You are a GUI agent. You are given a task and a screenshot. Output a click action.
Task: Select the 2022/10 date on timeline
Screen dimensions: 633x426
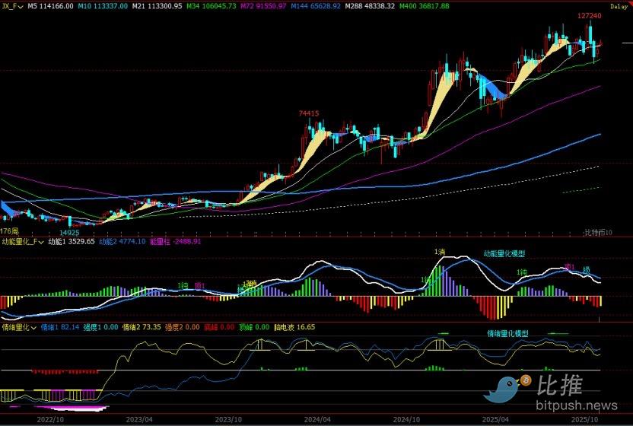tap(49, 419)
